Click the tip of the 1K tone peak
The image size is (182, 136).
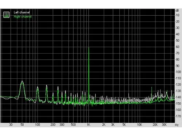88,48
